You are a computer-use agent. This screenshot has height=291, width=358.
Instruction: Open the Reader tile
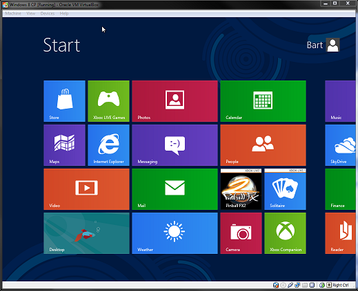[x=340, y=233]
